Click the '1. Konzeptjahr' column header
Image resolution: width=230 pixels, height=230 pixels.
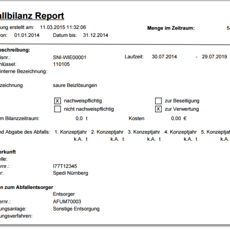71,132
